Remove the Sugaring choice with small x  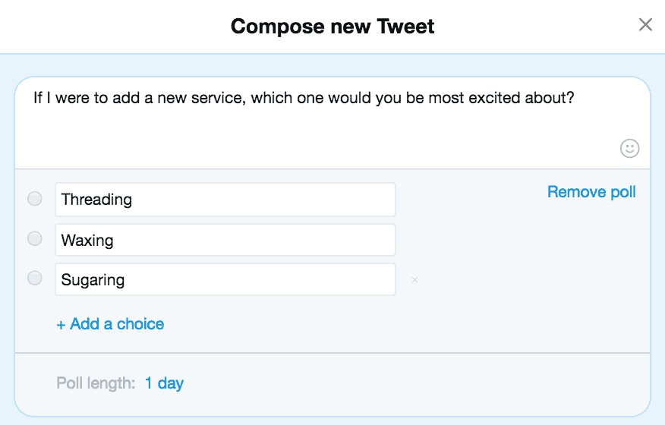414,280
